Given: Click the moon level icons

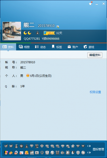Looking at the screenshot, I should tap(27, 33).
